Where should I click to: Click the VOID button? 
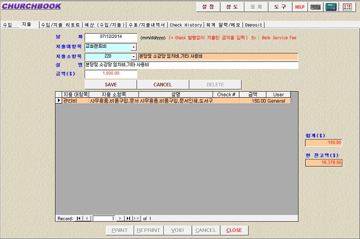177,230
